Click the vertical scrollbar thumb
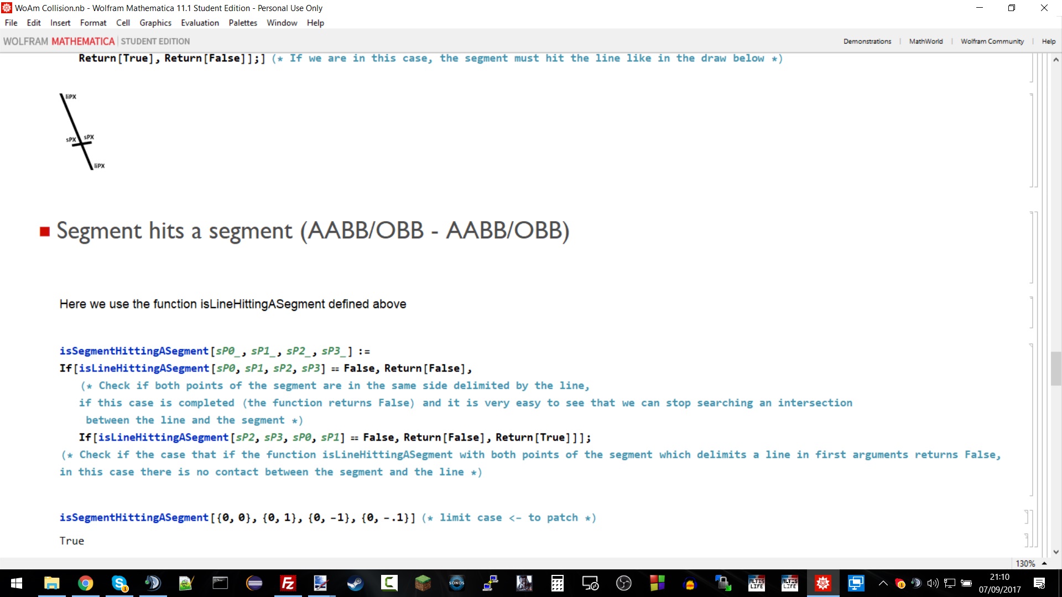The height and width of the screenshot is (597, 1062). tap(1056, 368)
